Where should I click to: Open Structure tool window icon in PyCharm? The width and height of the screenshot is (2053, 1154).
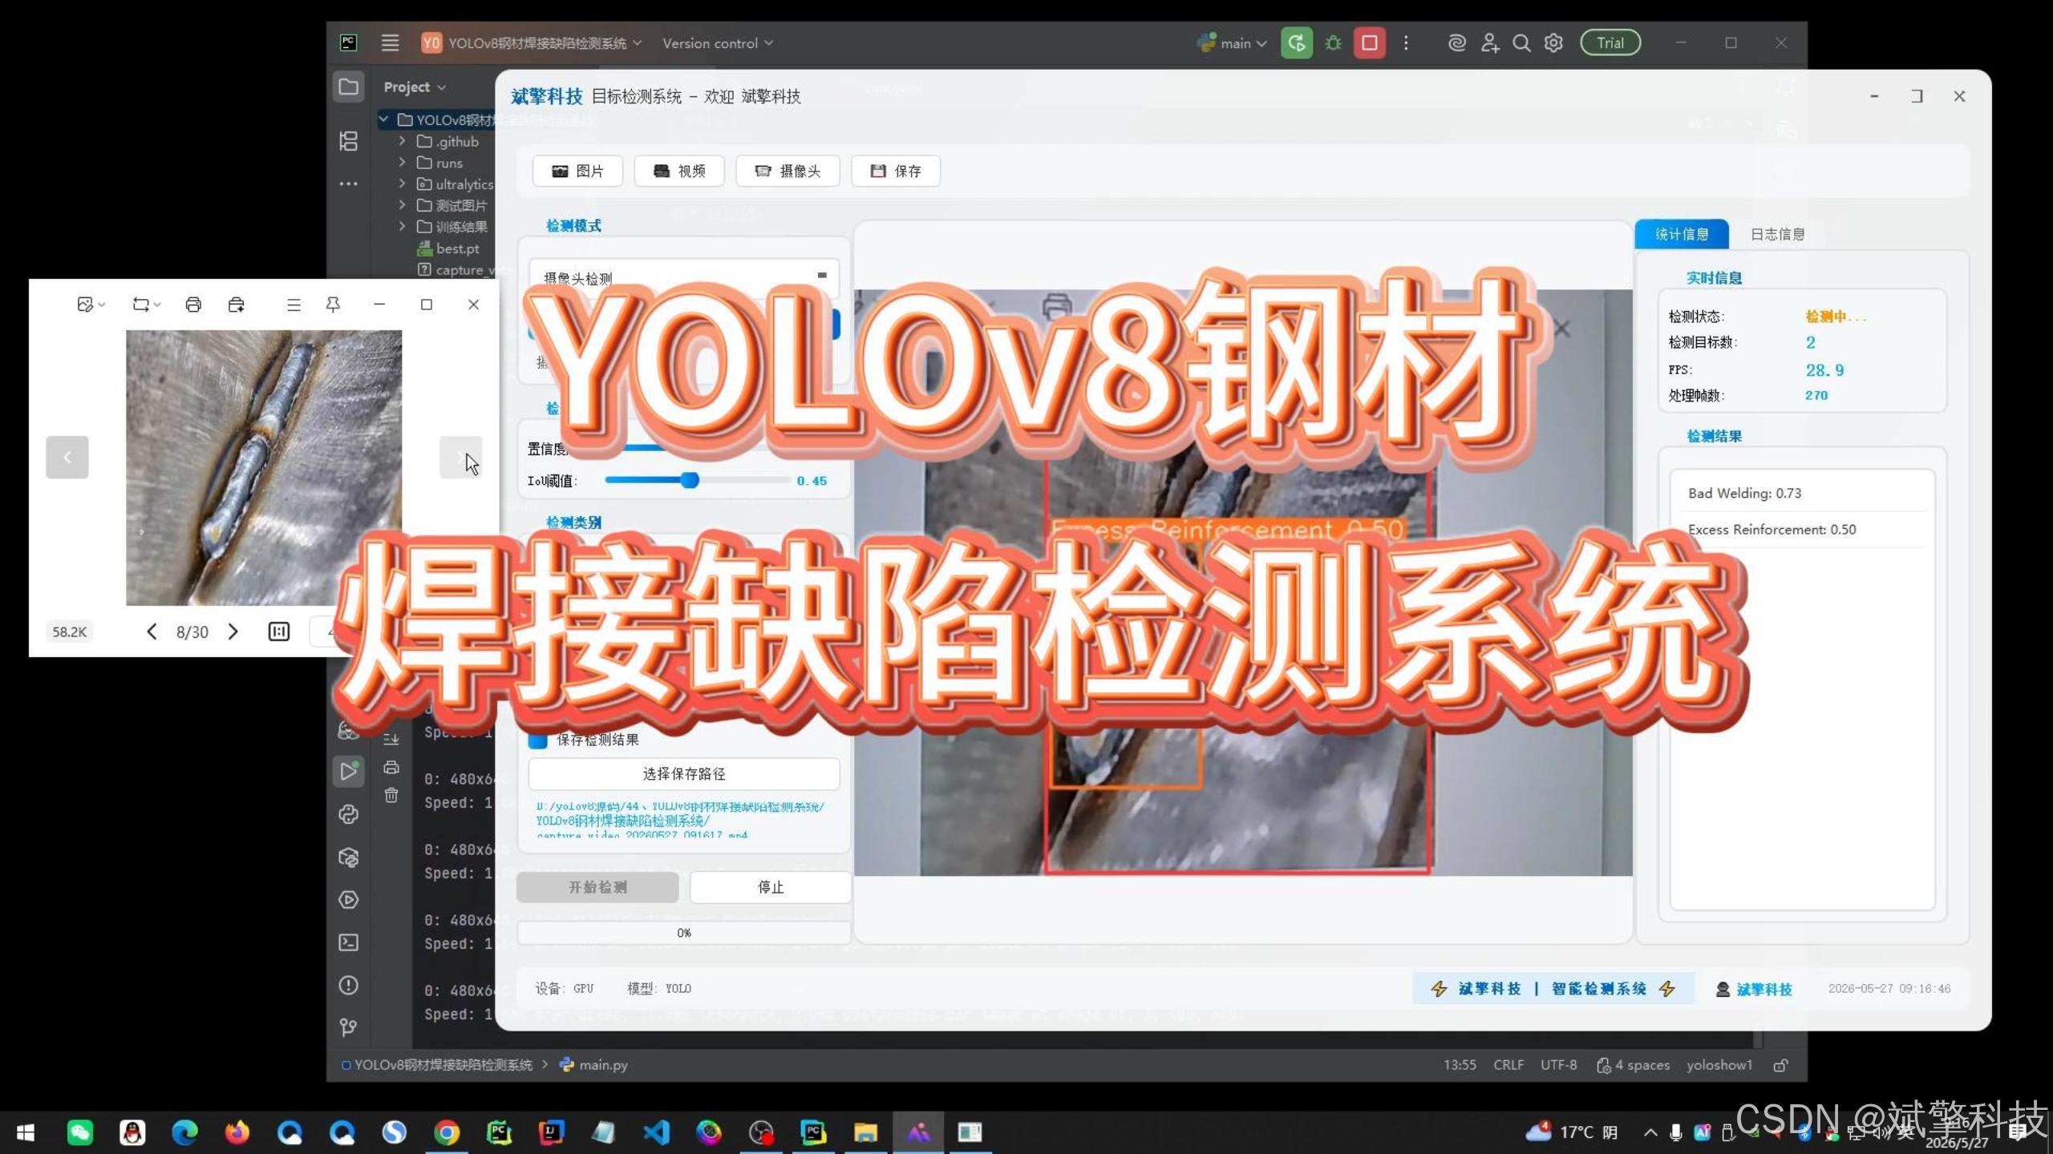tap(349, 141)
